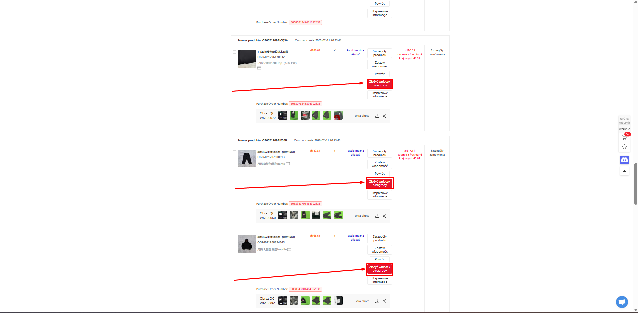Image resolution: width=638 pixels, height=313 pixels.
Task: Download QC photos for W6190061
Action: point(377,301)
